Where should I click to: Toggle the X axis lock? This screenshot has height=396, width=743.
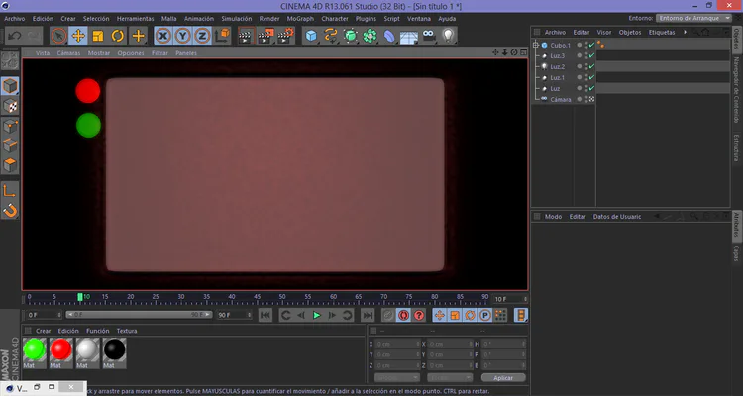click(163, 36)
